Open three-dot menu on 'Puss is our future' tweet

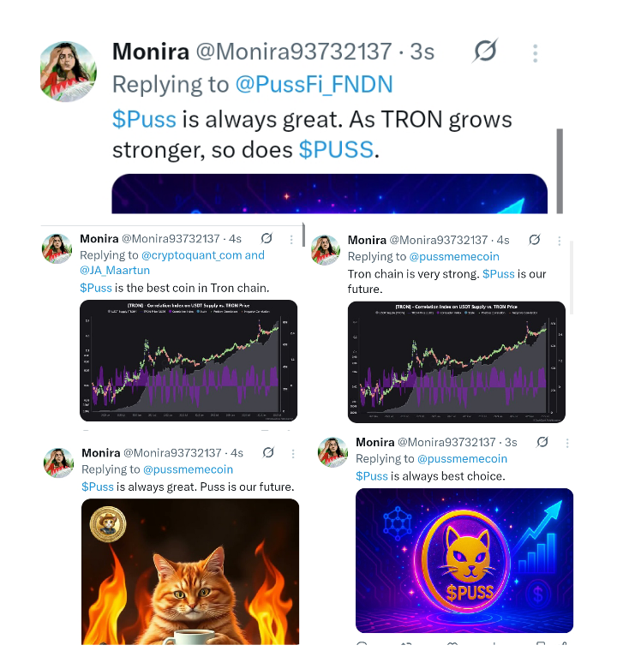(293, 454)
